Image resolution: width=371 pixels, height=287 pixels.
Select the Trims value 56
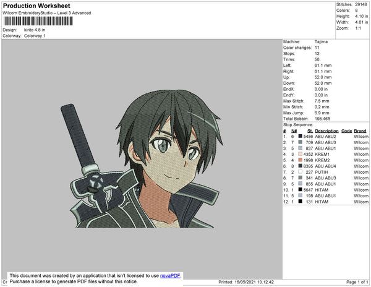pyautogui.click(x=317, y=59)
